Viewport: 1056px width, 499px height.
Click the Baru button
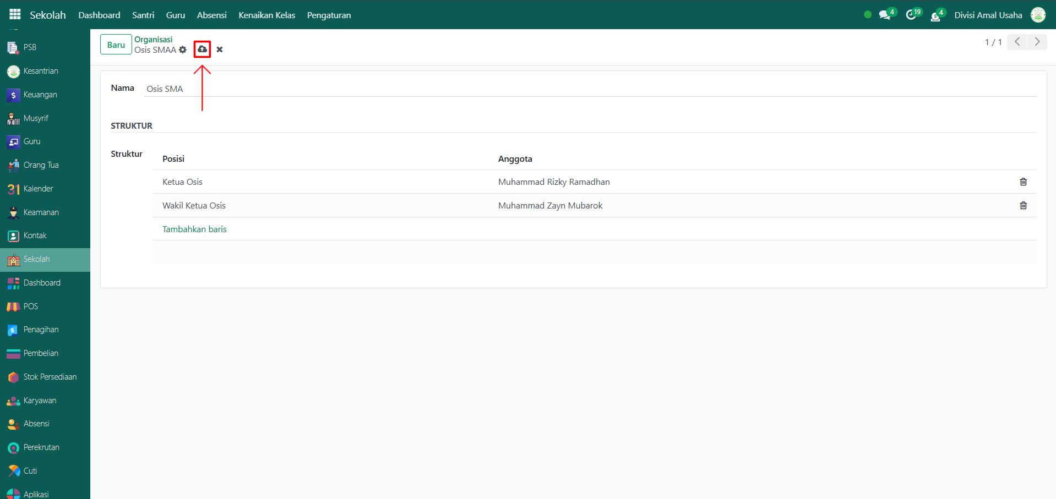click(116, 45)
